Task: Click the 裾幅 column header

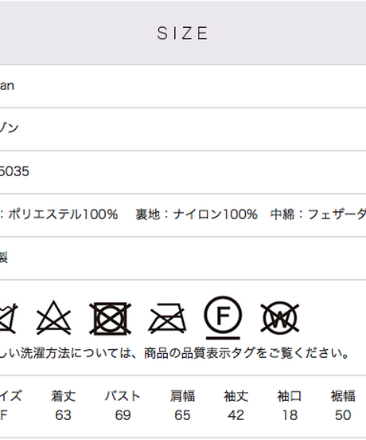Action: [343, 396]
